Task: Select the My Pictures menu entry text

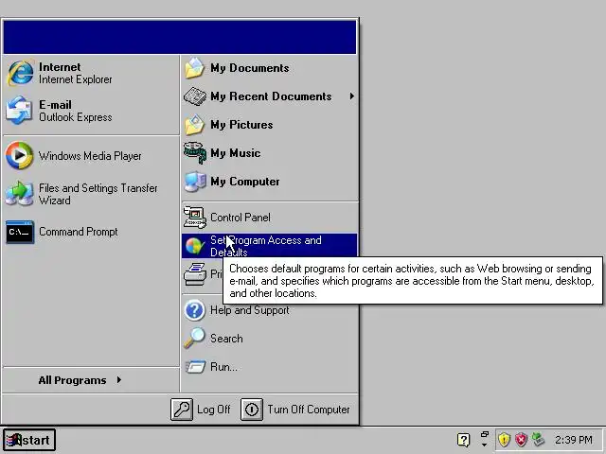Action: tap(241, 125)
